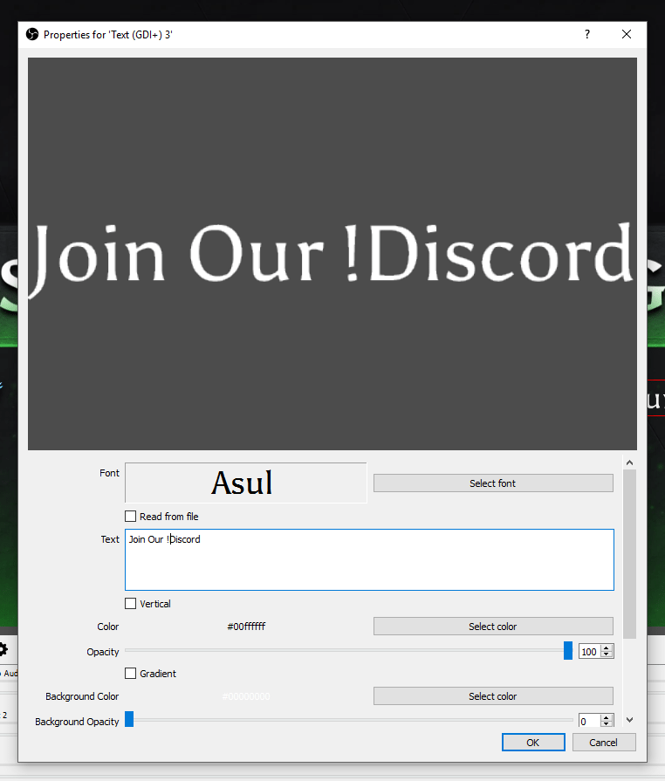
Task: Click the OBS logo in the title bar
Action: click(32, 35)
